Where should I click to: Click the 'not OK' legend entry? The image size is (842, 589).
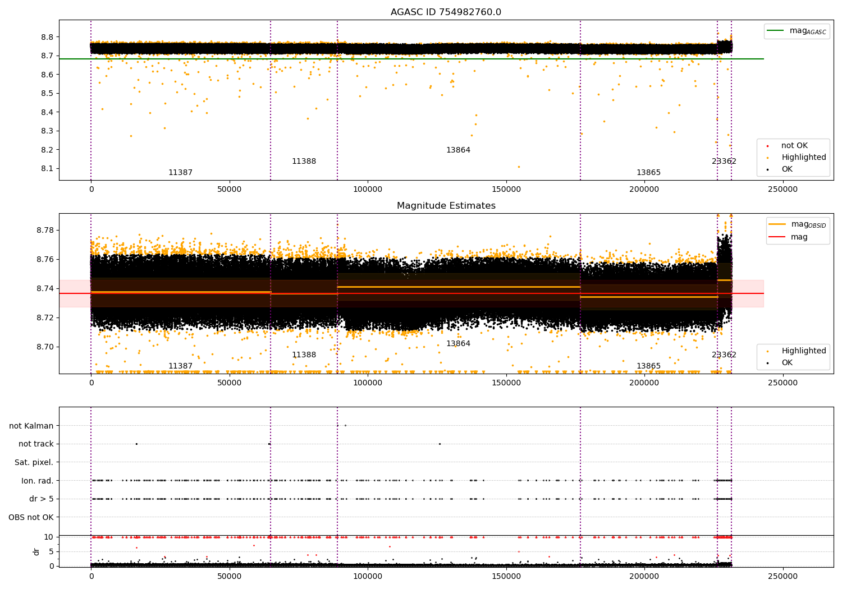[x=794, y=146]
